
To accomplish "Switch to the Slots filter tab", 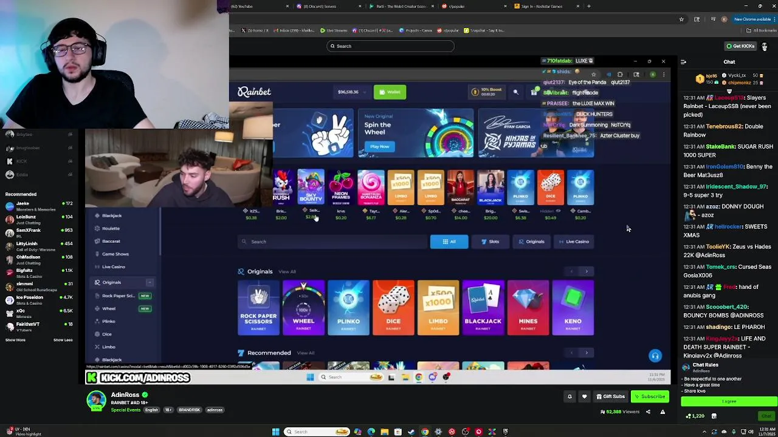I will (490, 242).
